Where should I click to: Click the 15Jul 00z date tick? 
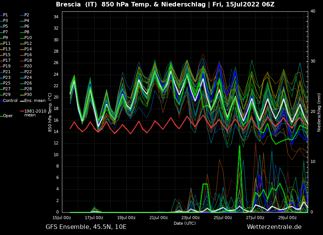[x=62, y=218]
